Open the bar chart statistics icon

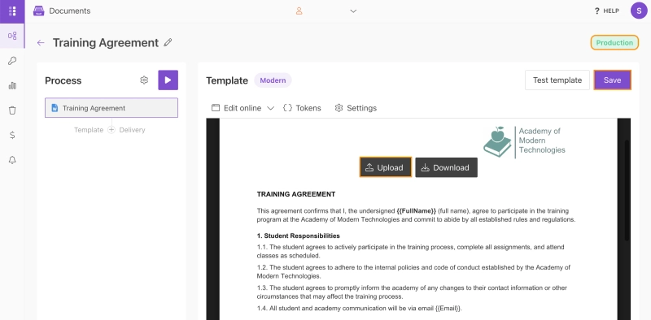pos(12,86)
